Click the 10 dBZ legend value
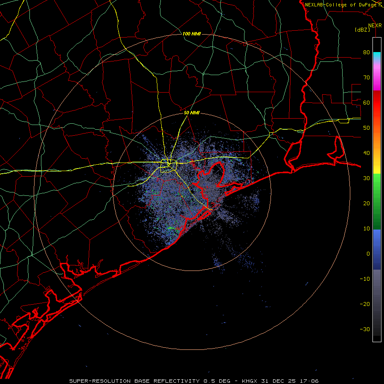The height and width of the screenshot is (384, 384). 367,229
